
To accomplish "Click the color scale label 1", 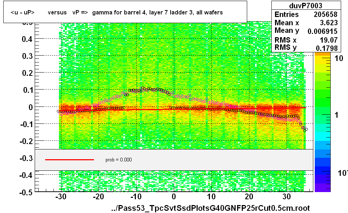I will coord(337,115).
